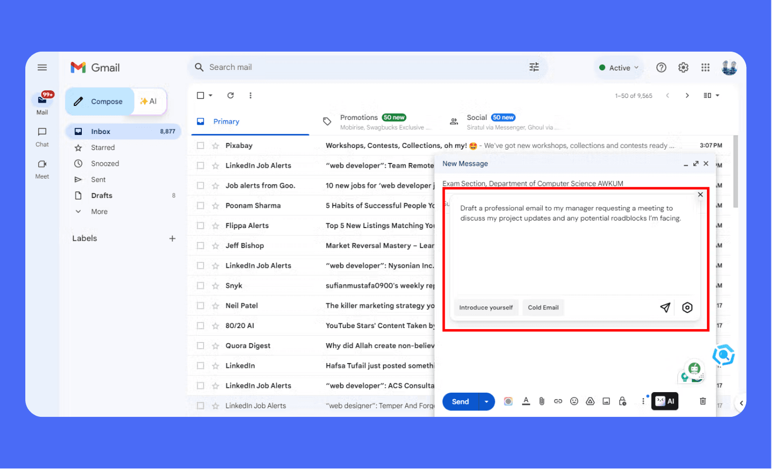Click the black AI button in compose toolbar
The width and height of the screenshot is (772, 469).
point(665,401)
